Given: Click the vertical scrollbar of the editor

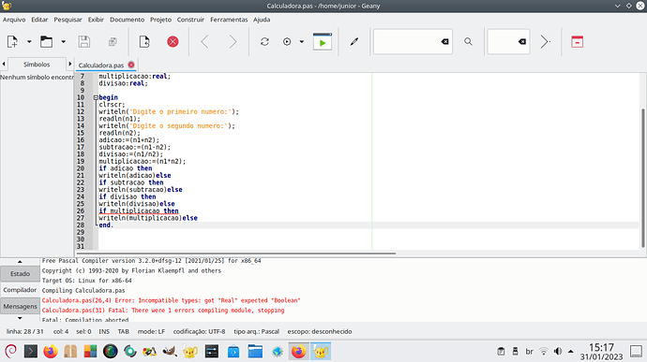Looking at the screenshot, I should coord(643,178).
